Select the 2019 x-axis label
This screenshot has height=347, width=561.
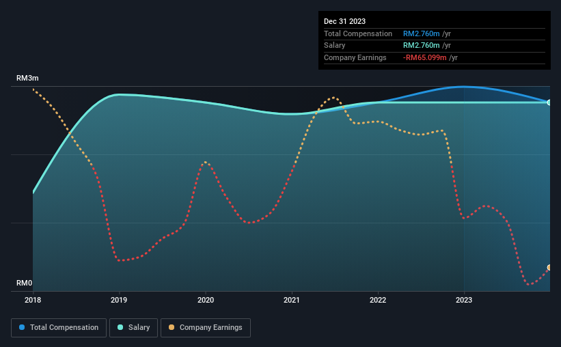[x=119, y=300]
